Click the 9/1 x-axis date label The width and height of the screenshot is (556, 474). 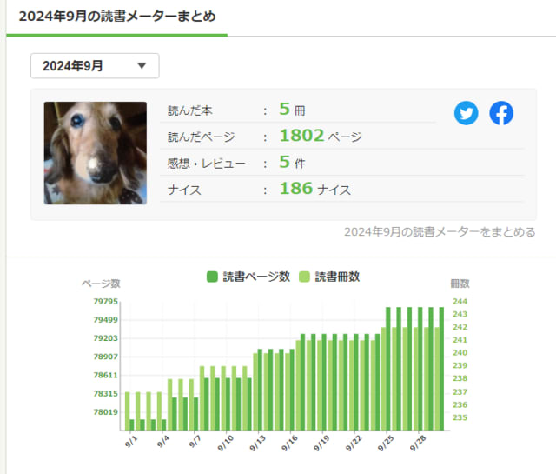[131, 442]
